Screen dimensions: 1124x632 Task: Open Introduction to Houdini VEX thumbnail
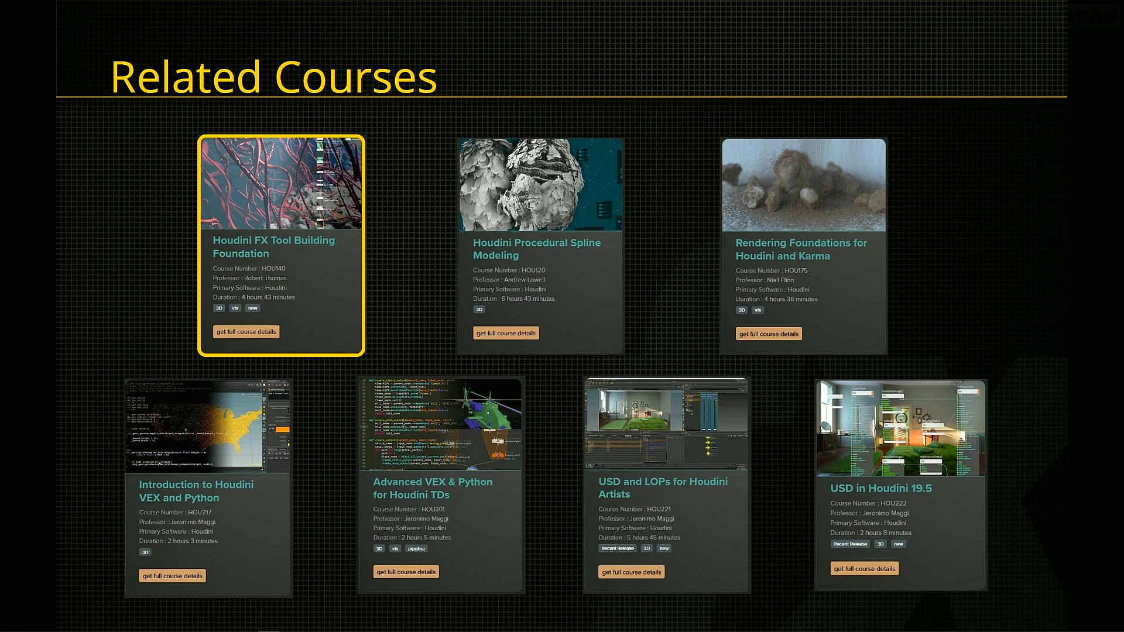pyautogui.click(x=207, y=425)
